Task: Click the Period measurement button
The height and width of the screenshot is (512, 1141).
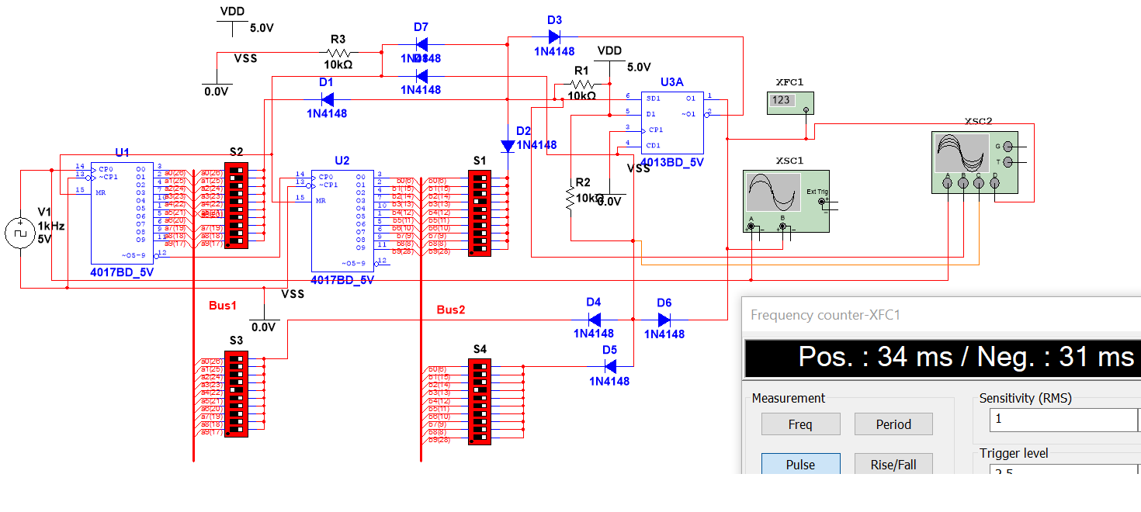Action: click(893, 424)
